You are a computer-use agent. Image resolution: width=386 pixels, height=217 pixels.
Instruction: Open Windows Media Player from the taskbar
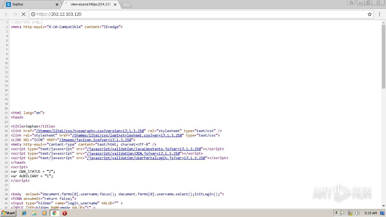(x=44, y=213)
